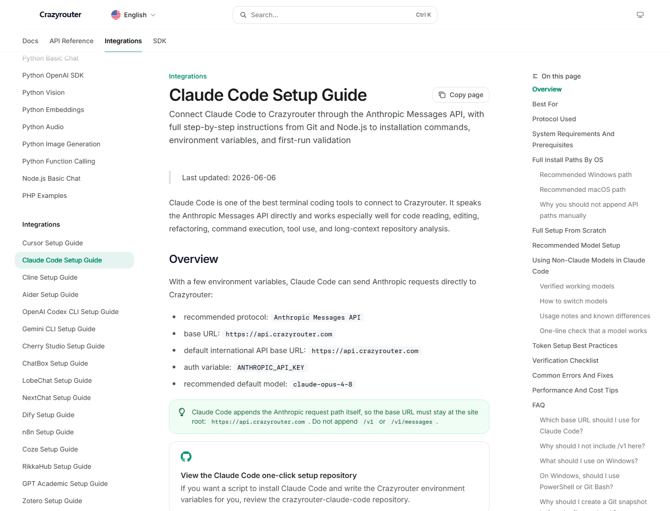
Task: Open the English language dropdown
Action: pos(134,15)
